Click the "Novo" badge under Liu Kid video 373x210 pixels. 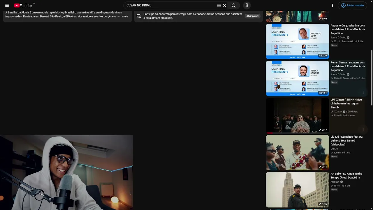(334, 157)
